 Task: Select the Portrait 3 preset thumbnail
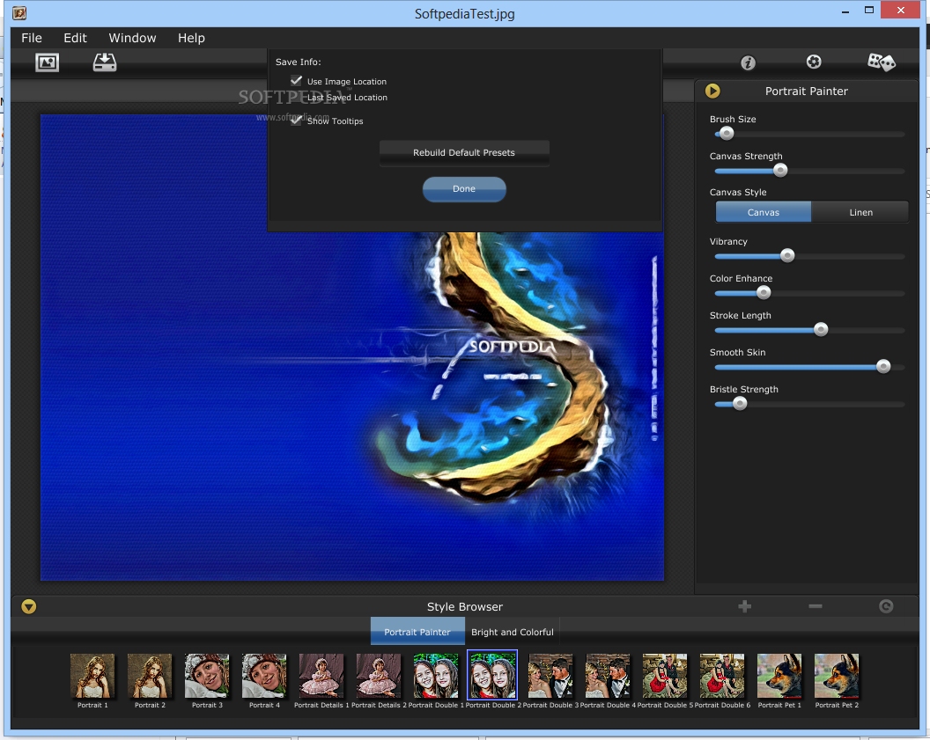click(207, 676)
